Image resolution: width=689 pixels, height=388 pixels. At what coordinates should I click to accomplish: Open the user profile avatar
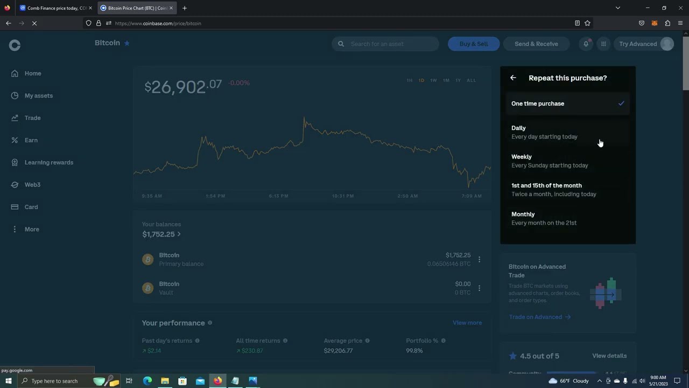(x=667, y=44)
